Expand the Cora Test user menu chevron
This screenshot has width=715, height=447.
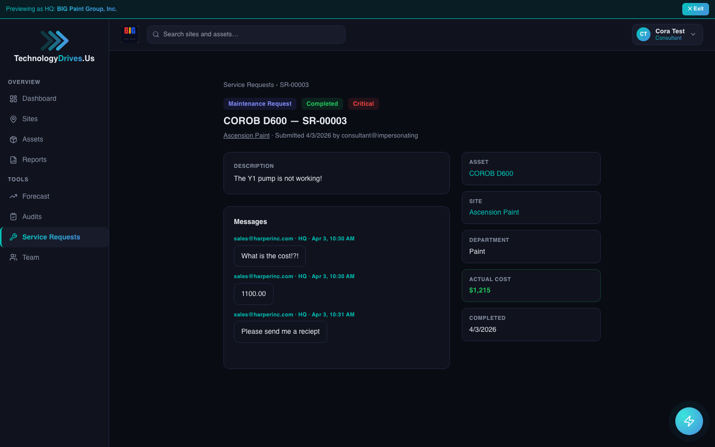[693, 35]
